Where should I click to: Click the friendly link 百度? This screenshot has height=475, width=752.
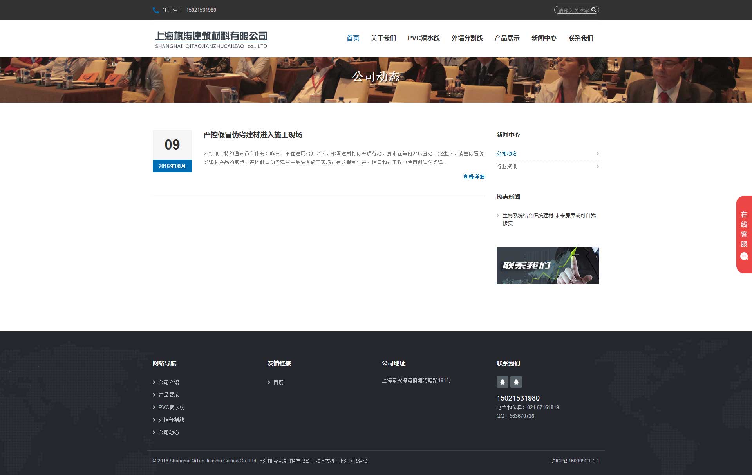point(278,382)
